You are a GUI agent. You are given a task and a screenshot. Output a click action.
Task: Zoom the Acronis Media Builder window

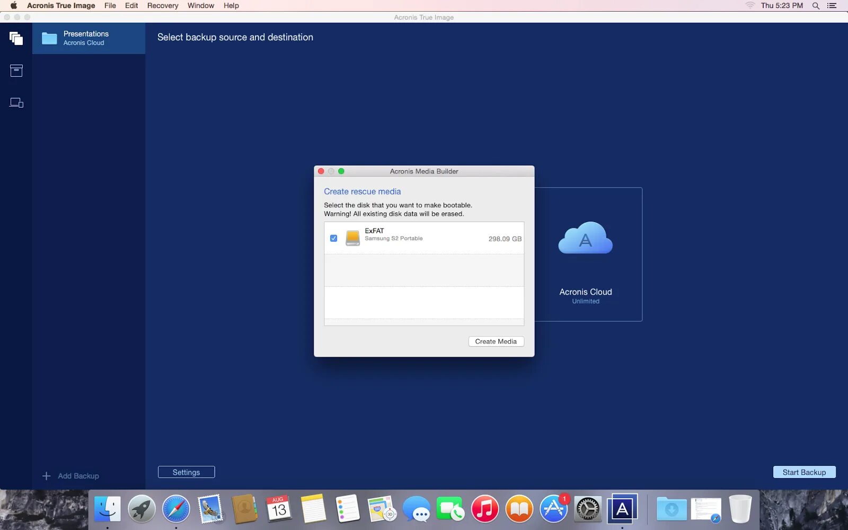(341, 171)
